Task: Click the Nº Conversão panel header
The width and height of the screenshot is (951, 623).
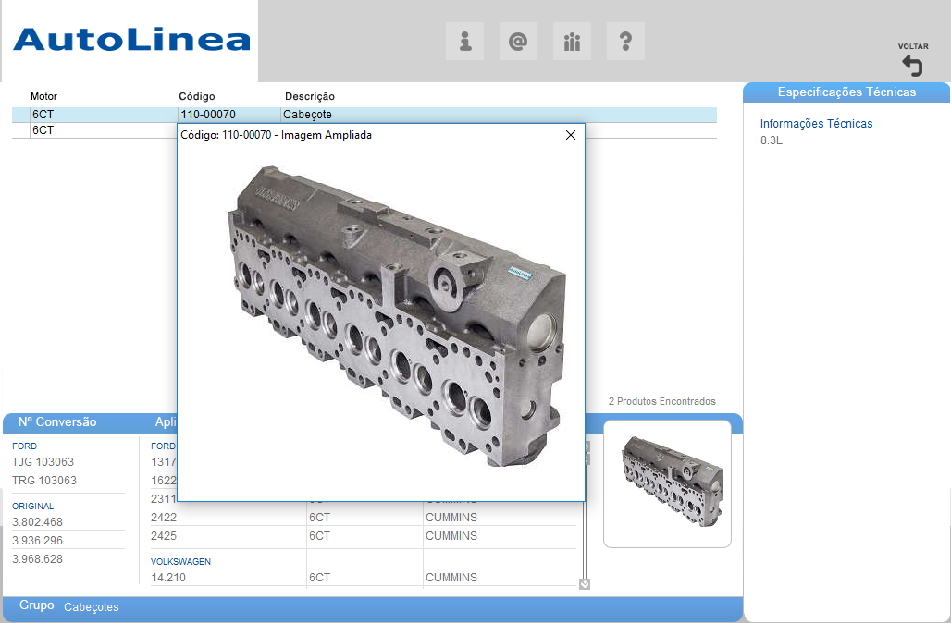Action: coord(57,422)
